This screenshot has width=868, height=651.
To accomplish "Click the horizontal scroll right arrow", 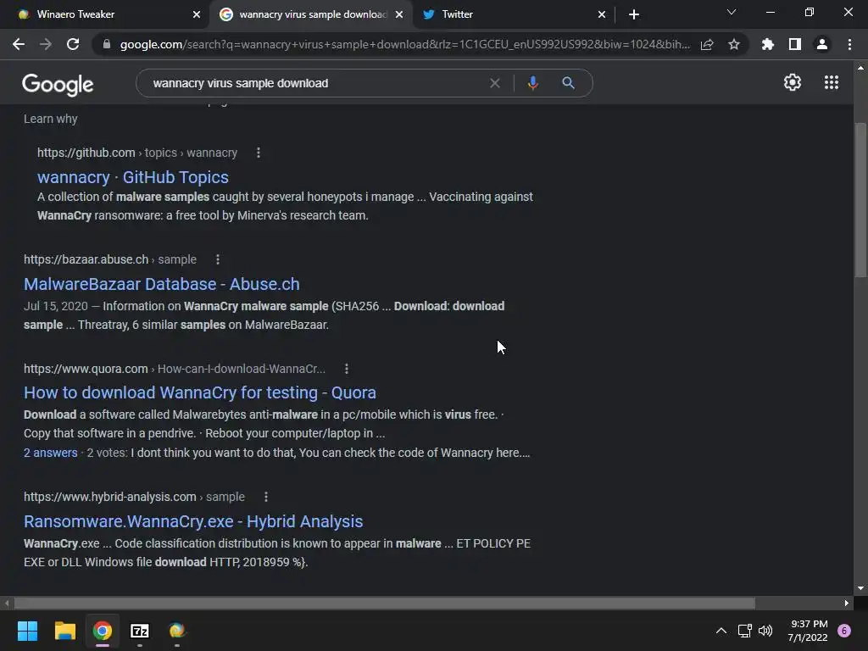I will (x=847, y=603).
